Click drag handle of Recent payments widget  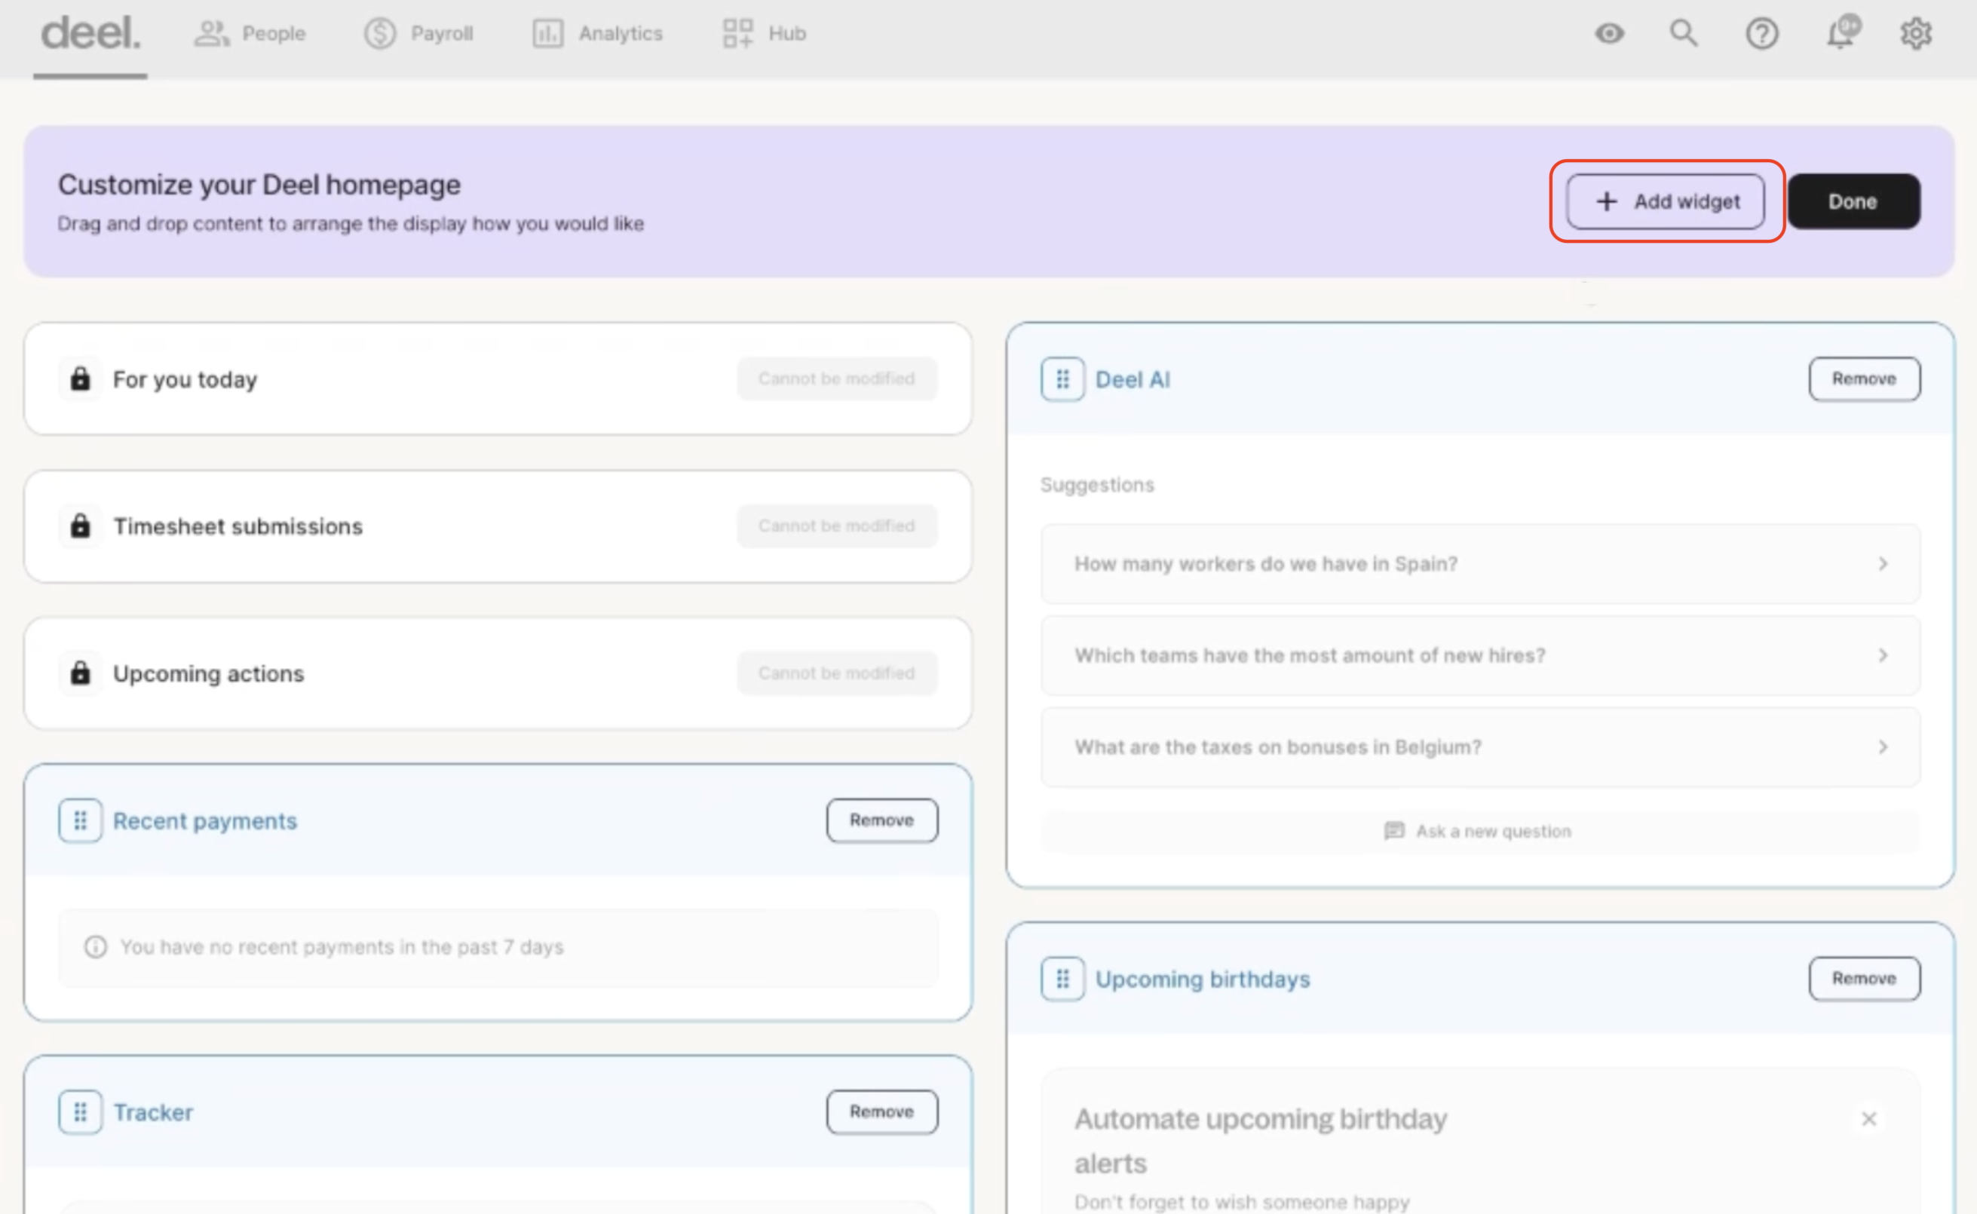point(80,820)
